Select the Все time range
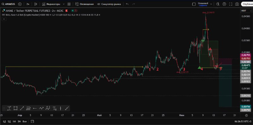Image resolution: width=253 pixels, height=125 pixels. coord(25,121)
